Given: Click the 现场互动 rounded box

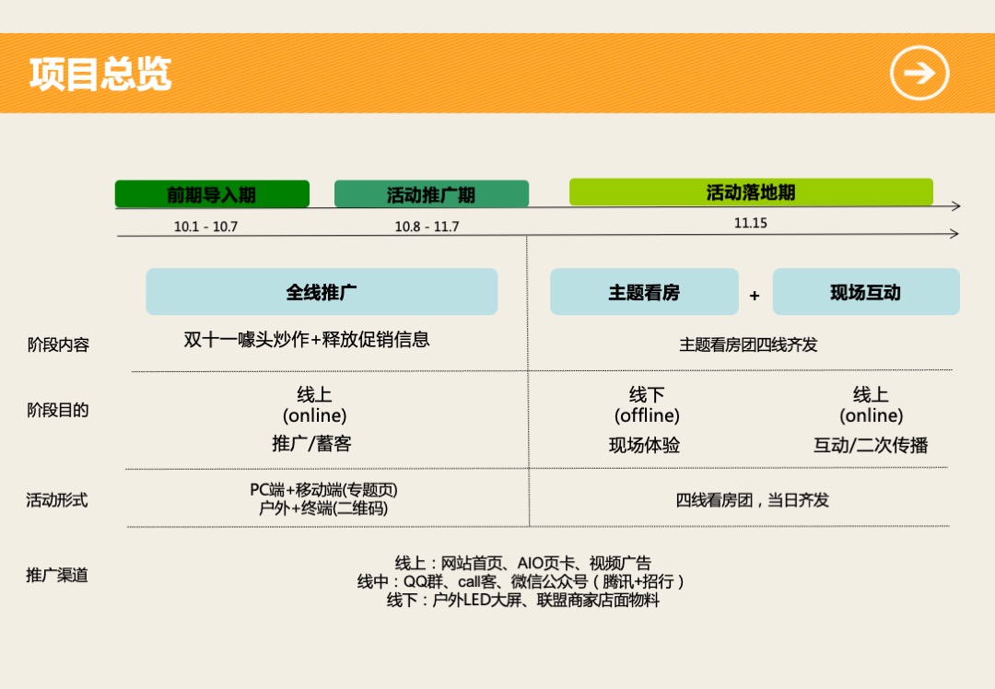Looking at the screenshot, I should (866, 291).
